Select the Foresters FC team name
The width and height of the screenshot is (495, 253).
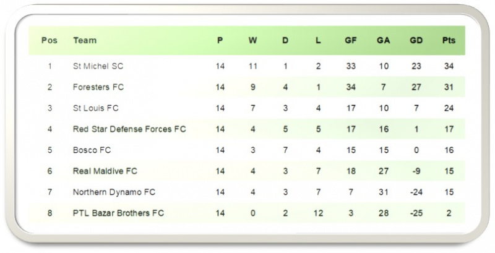[98, 87]
